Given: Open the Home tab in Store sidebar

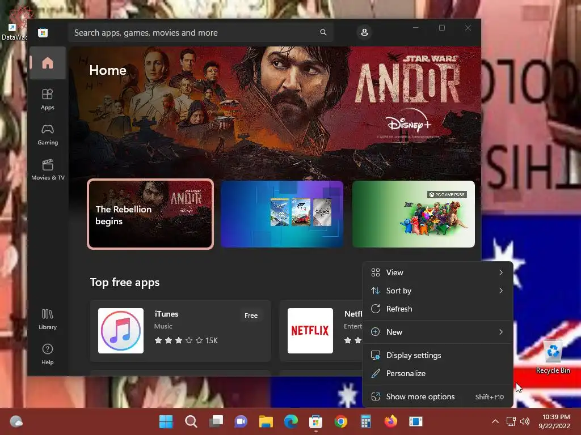Looking at the screenshot, I should 48,63.
